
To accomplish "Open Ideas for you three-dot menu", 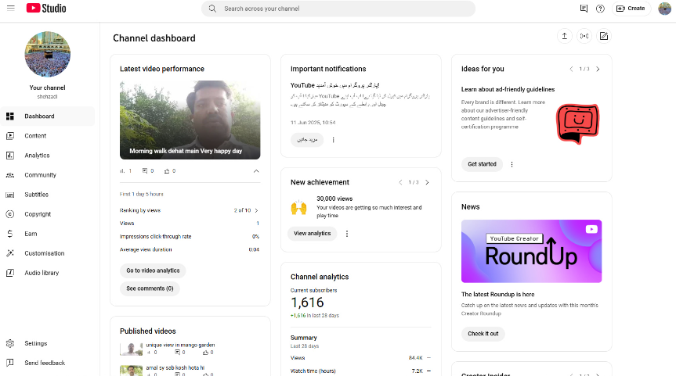I will click(512, 164).
